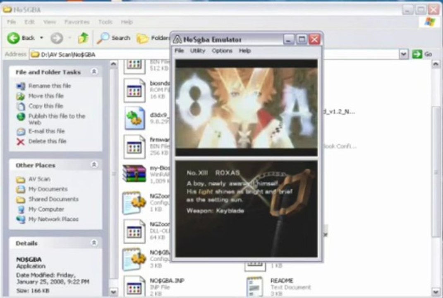
Task: Open the Back button history dropdown arrow
Action: (x=41, y=38)
